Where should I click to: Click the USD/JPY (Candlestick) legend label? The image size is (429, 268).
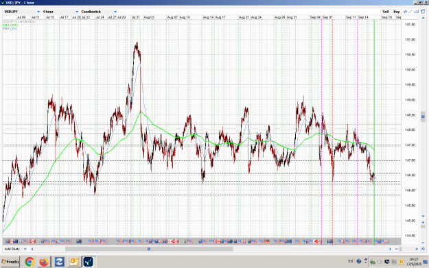(x=19, y=21)
